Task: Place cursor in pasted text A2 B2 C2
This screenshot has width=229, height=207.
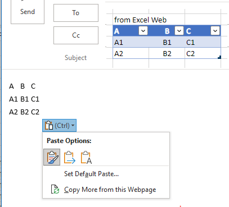Action: (24, 112)
